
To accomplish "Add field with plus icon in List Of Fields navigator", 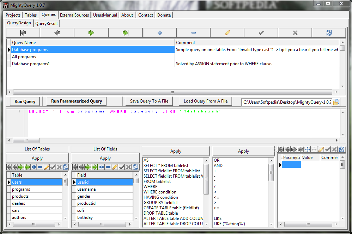I will click(102, 167).
